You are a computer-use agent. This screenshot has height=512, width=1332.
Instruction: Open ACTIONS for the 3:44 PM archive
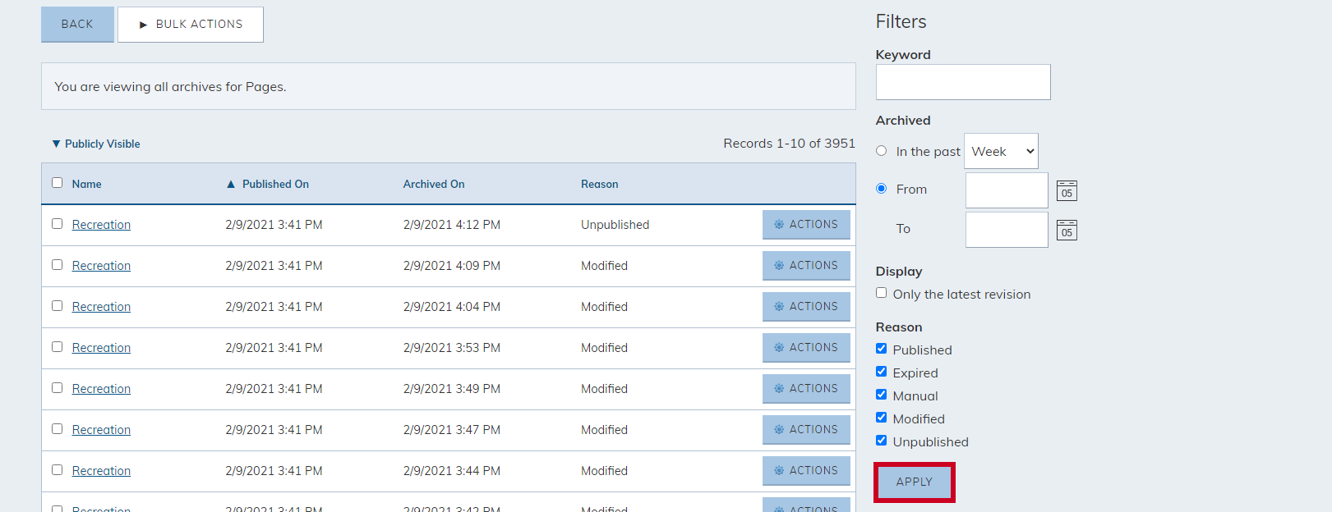point(806,471)
